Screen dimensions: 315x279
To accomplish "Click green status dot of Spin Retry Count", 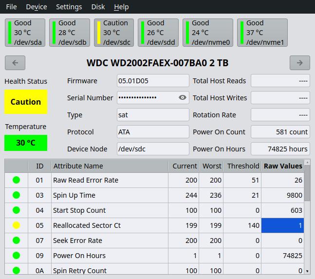I will coord(16,270).
